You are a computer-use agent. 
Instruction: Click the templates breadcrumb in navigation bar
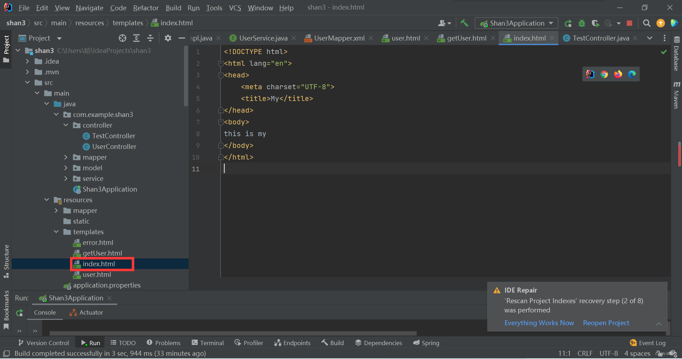128,23
